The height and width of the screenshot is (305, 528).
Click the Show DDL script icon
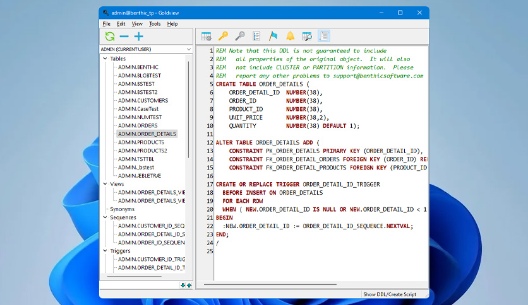click(324, 36)
